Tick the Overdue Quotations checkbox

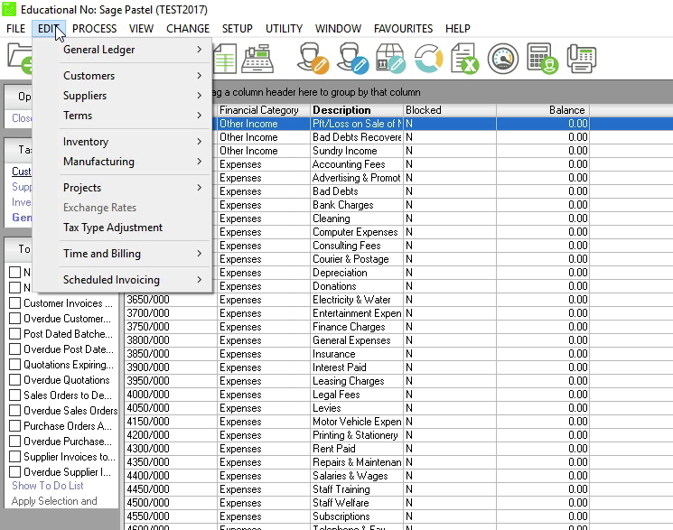pos(14,380)
